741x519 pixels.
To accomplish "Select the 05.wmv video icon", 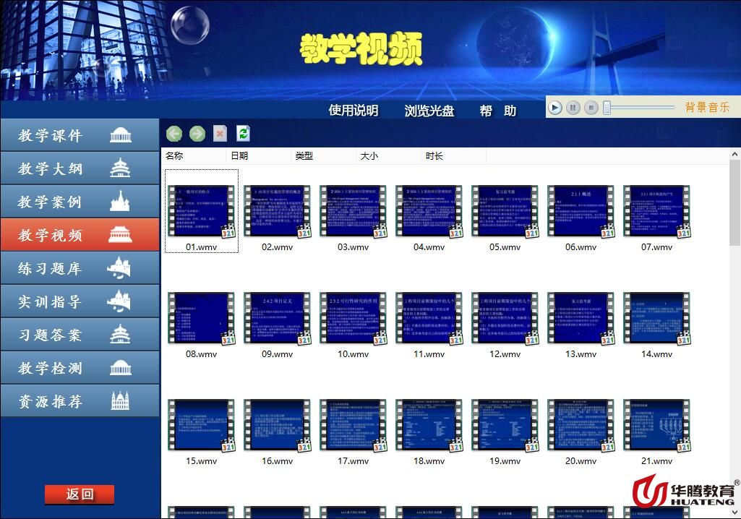I will pyautogui.click(x=505, y=211).
